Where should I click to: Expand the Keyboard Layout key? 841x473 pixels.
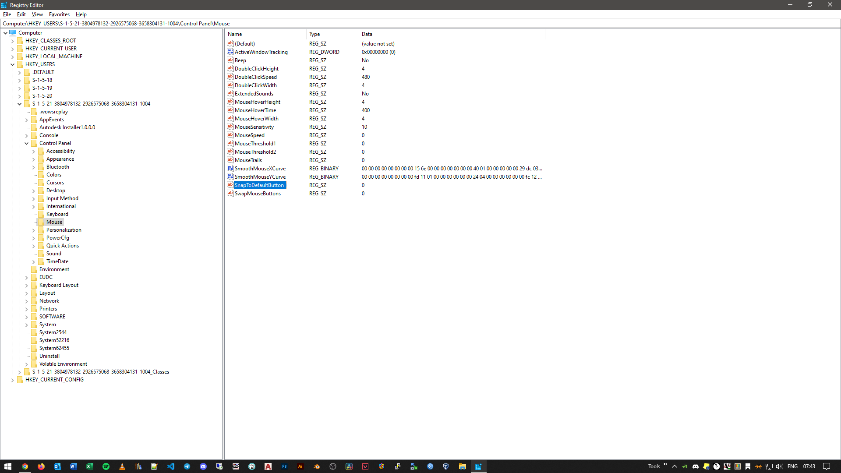[x=26, y=285]
